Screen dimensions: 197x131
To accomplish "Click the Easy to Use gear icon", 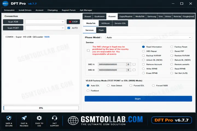I will tap(39, 118).
